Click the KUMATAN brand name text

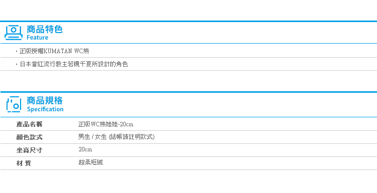[x=58, y=51]
